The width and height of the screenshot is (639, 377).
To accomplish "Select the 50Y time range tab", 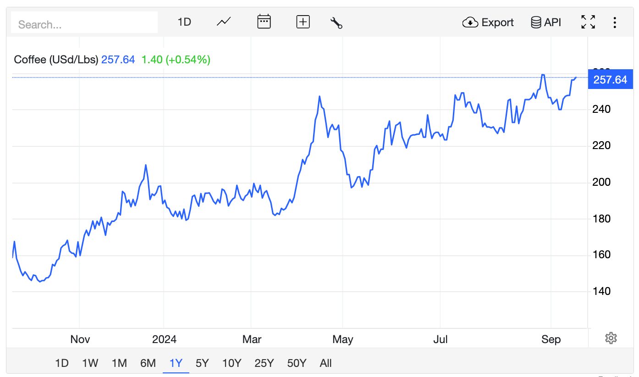I will 297,363.
